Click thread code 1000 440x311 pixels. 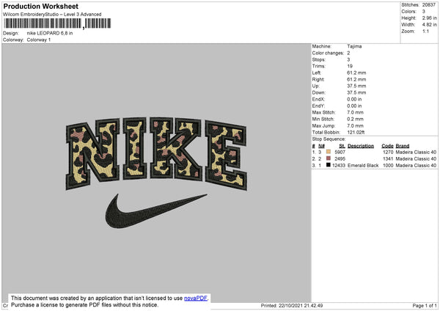(x=388, y=166)
